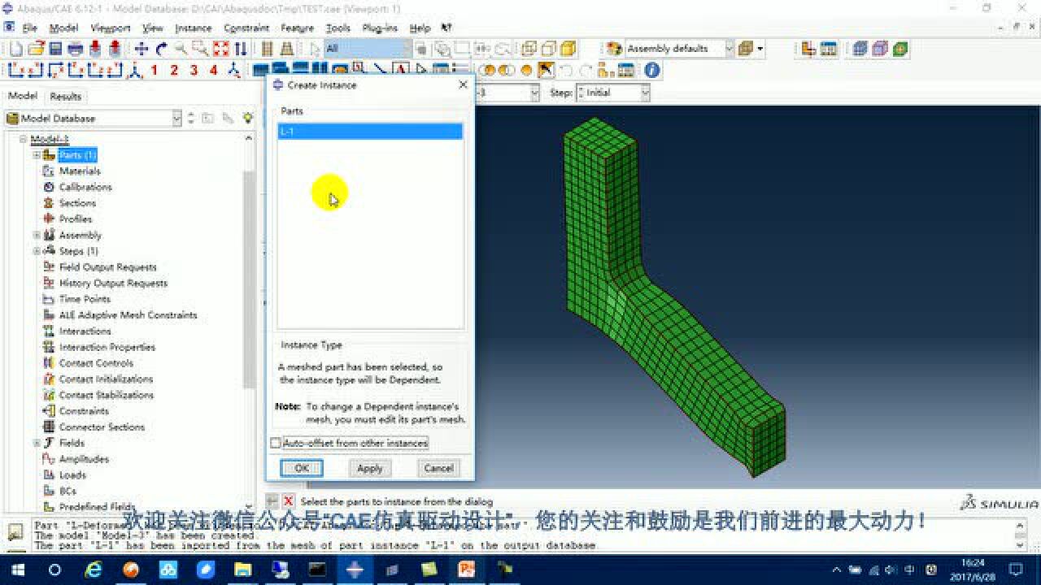1041x585 pixels.
Task: Click the blue Query information icon
Action: coord(651,71)
